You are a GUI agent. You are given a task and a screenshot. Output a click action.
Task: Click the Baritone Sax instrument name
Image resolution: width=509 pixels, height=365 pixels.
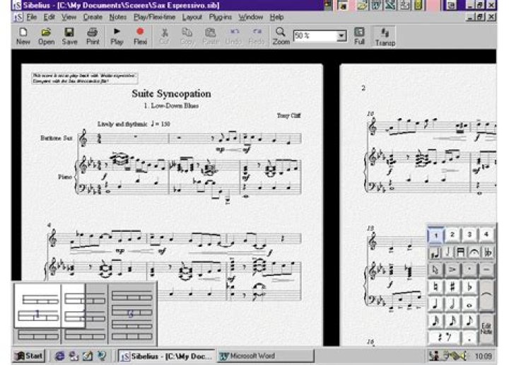point(56,138)
